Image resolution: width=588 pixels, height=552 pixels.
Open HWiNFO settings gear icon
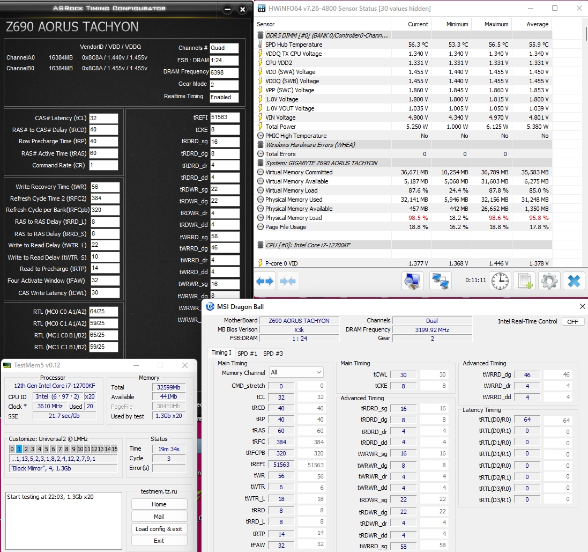point(549,281)
